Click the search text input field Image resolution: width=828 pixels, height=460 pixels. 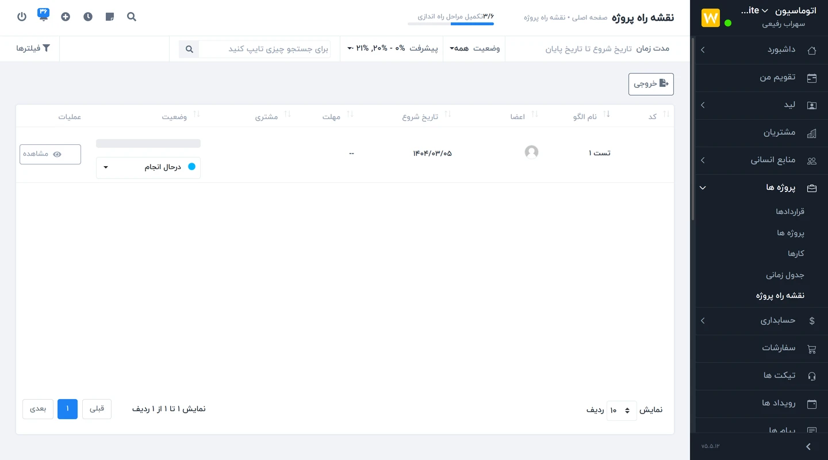[x=264, y=49]
